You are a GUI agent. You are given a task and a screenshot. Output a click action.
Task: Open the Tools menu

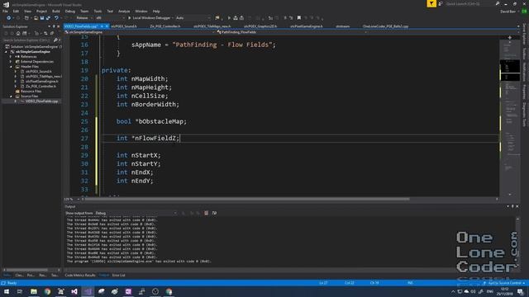98,11
